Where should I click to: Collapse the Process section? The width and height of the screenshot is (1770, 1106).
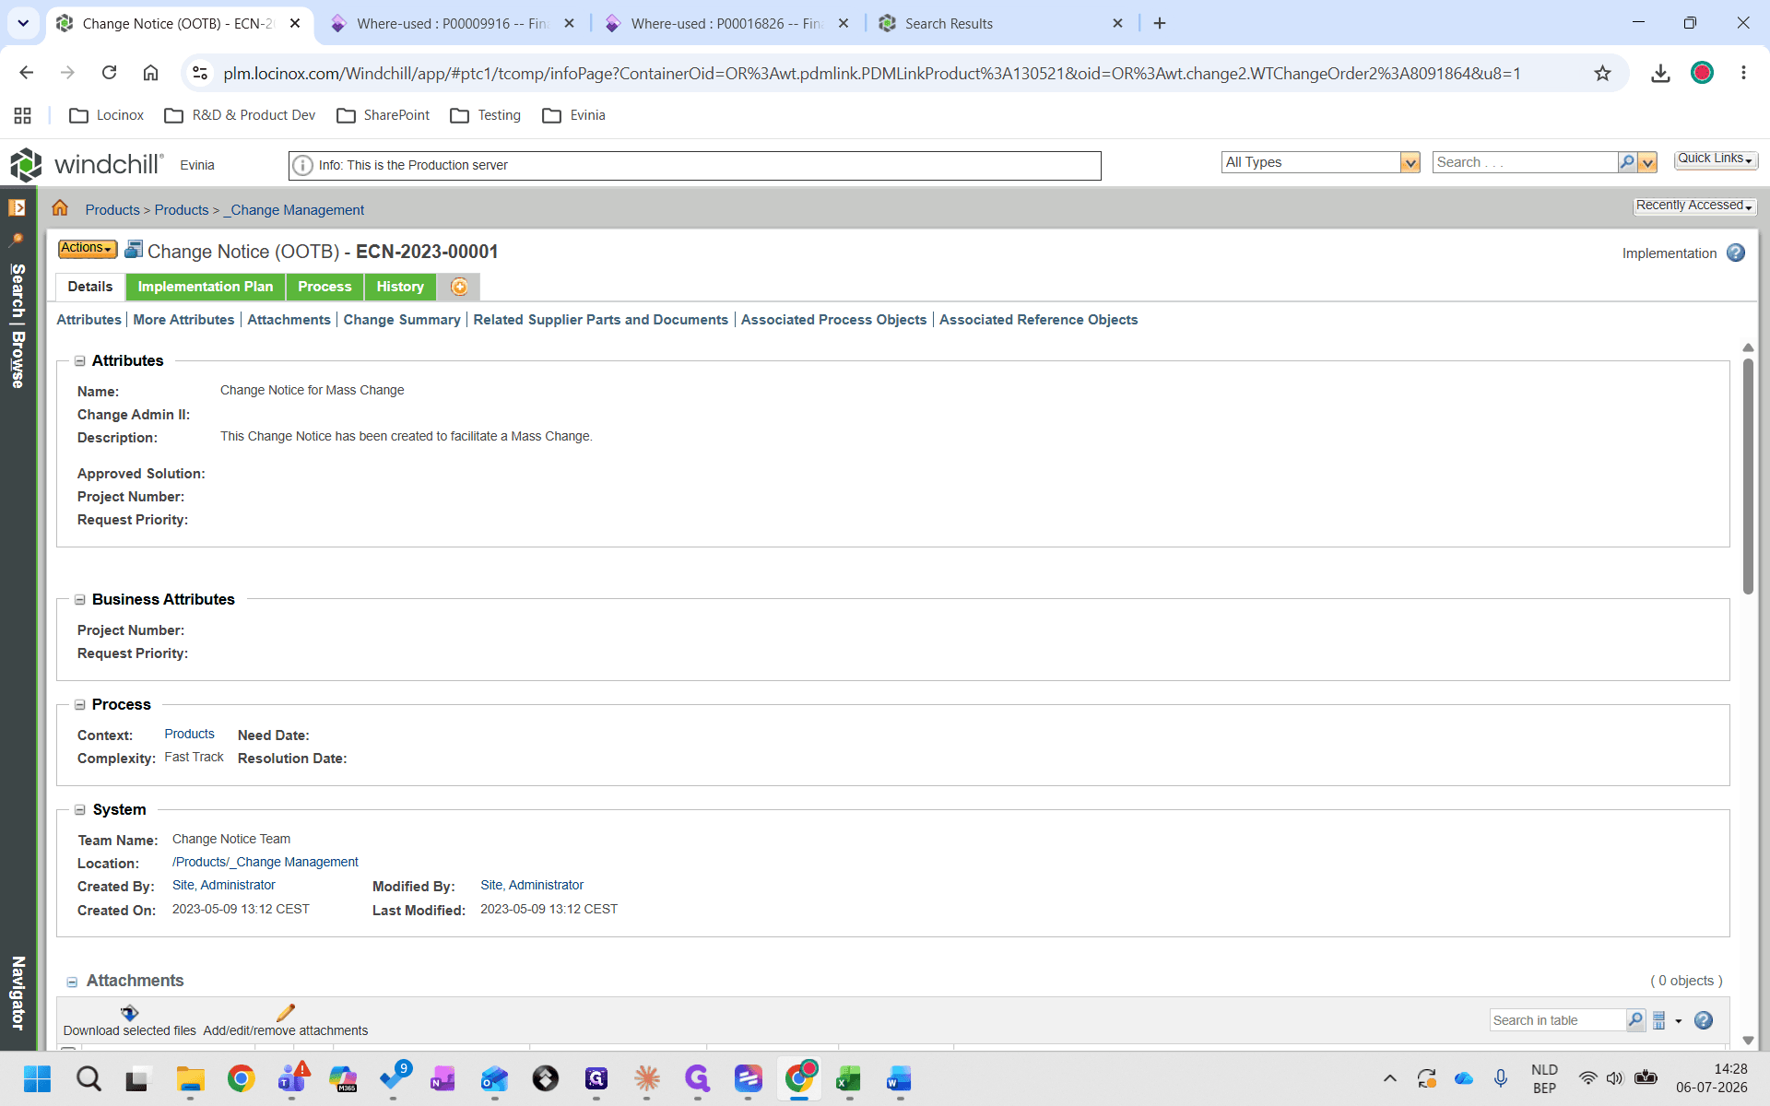(x=80, y=705)
